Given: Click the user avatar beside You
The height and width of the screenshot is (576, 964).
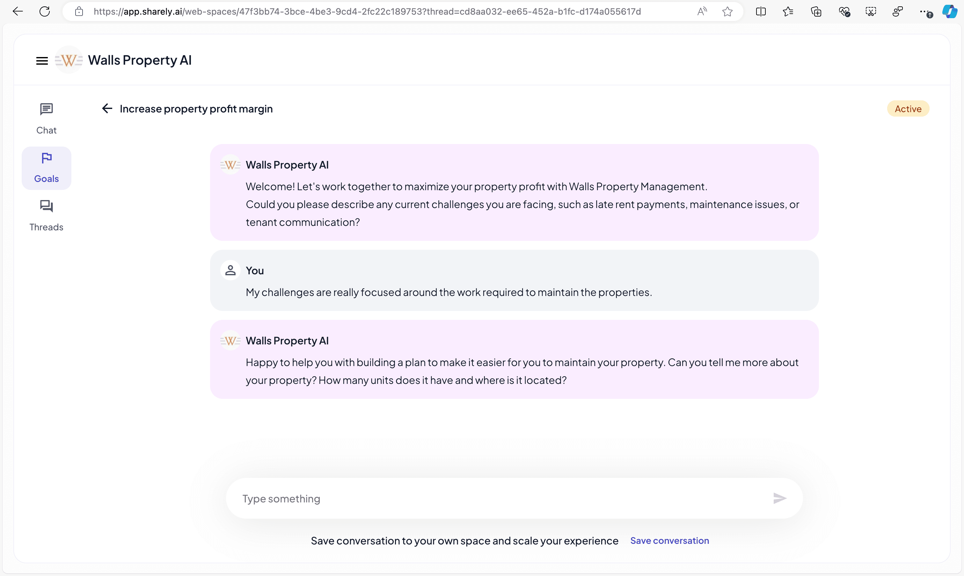Looking at the screenshot, I should [230, 270].
